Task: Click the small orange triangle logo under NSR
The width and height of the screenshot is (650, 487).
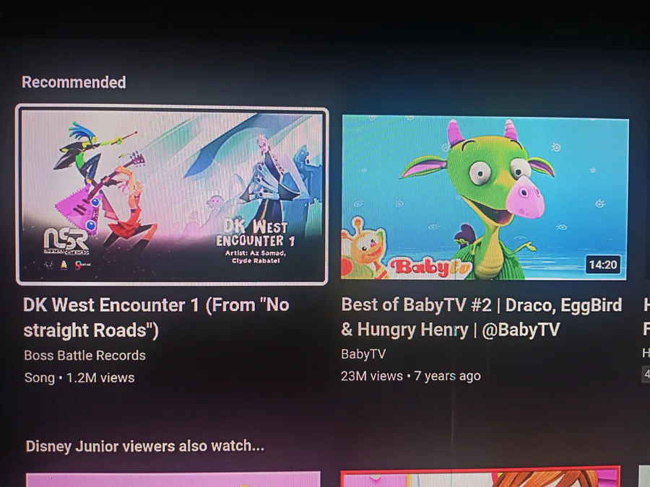Action: pyautogui.click(x=64, y=265)
